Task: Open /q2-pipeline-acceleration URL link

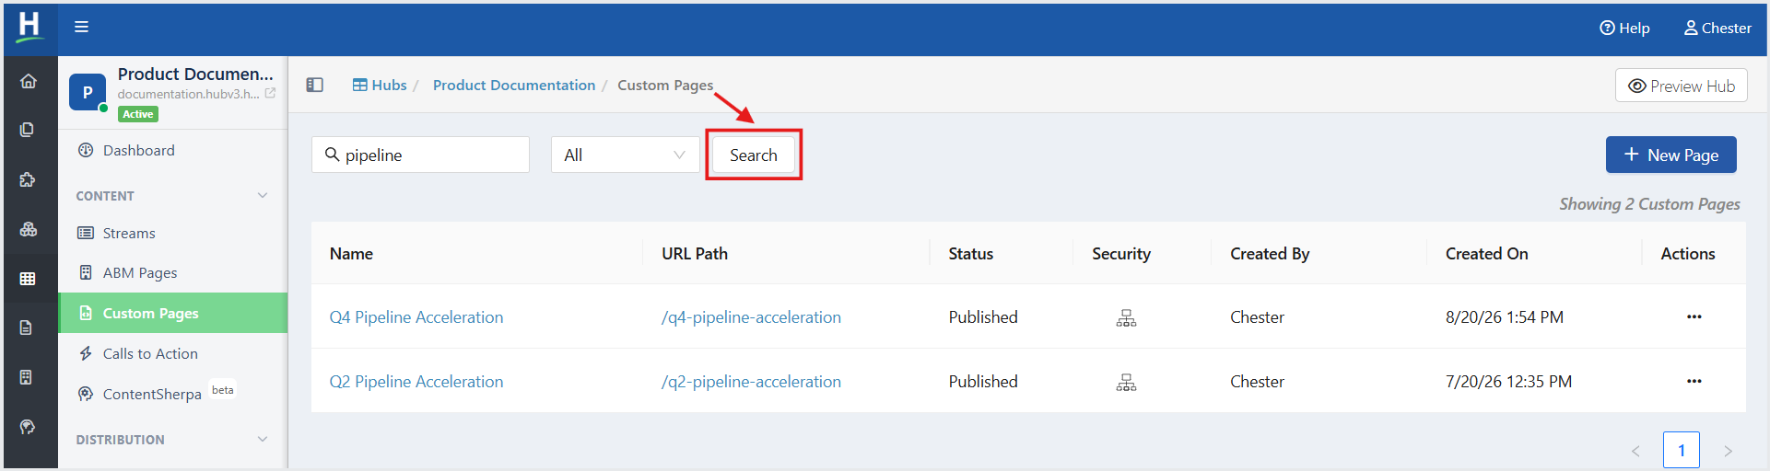Action: pos(751,381)
